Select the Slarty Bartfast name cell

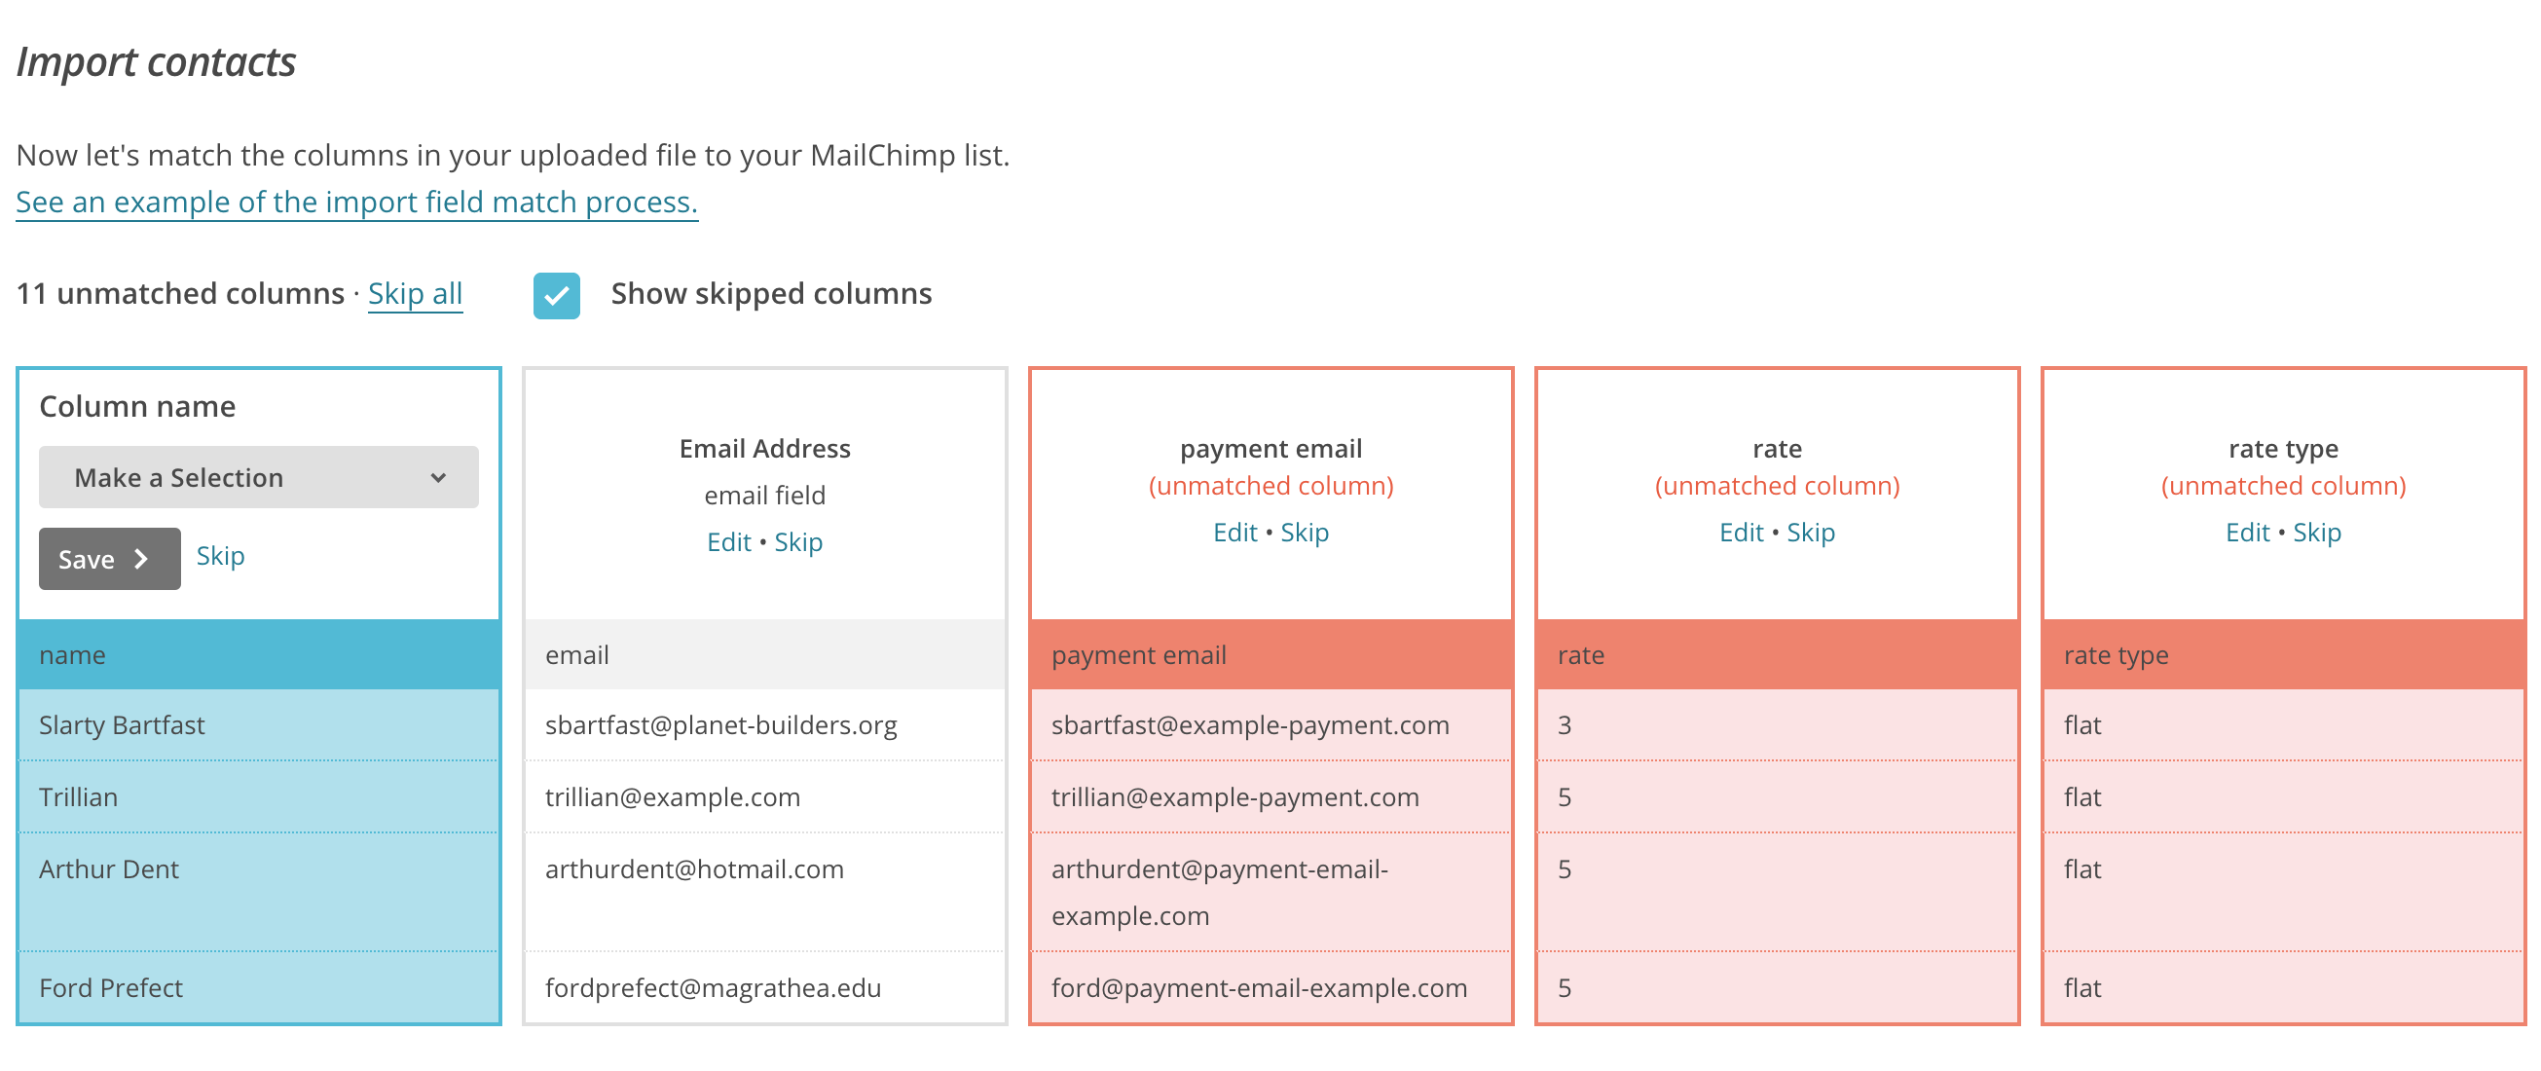259,724
